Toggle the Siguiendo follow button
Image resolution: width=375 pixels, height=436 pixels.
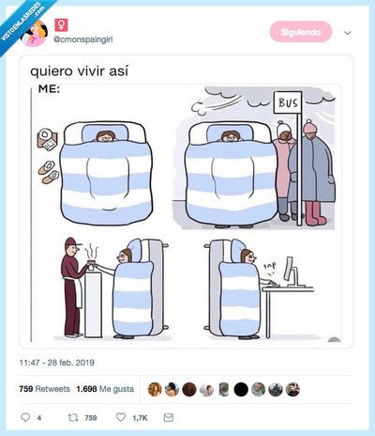300,32
